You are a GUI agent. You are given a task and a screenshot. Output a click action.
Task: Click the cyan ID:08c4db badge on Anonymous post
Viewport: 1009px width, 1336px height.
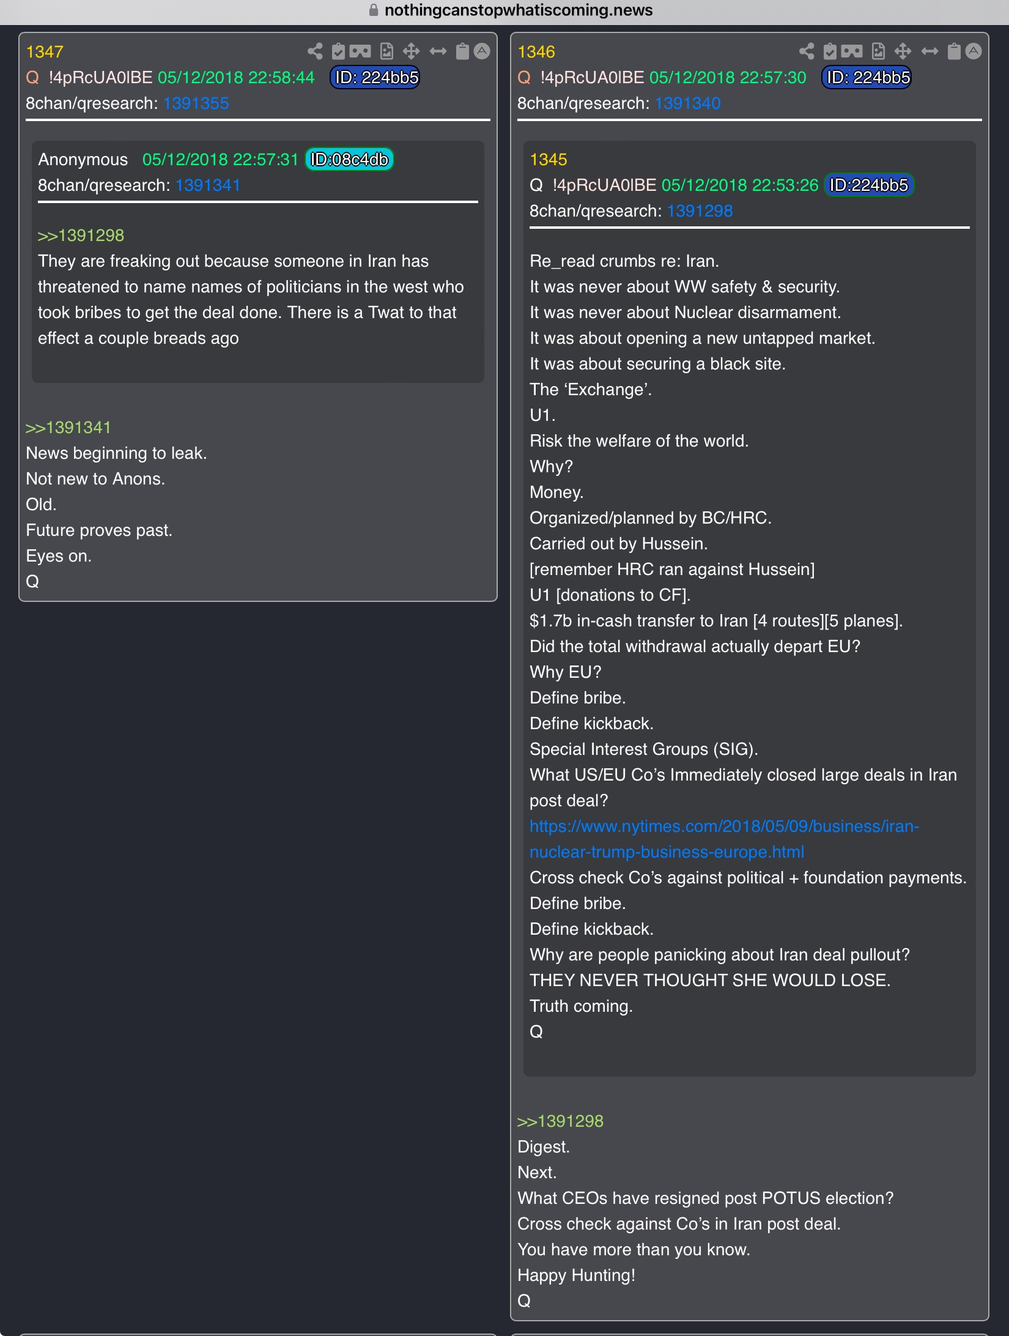349,160
